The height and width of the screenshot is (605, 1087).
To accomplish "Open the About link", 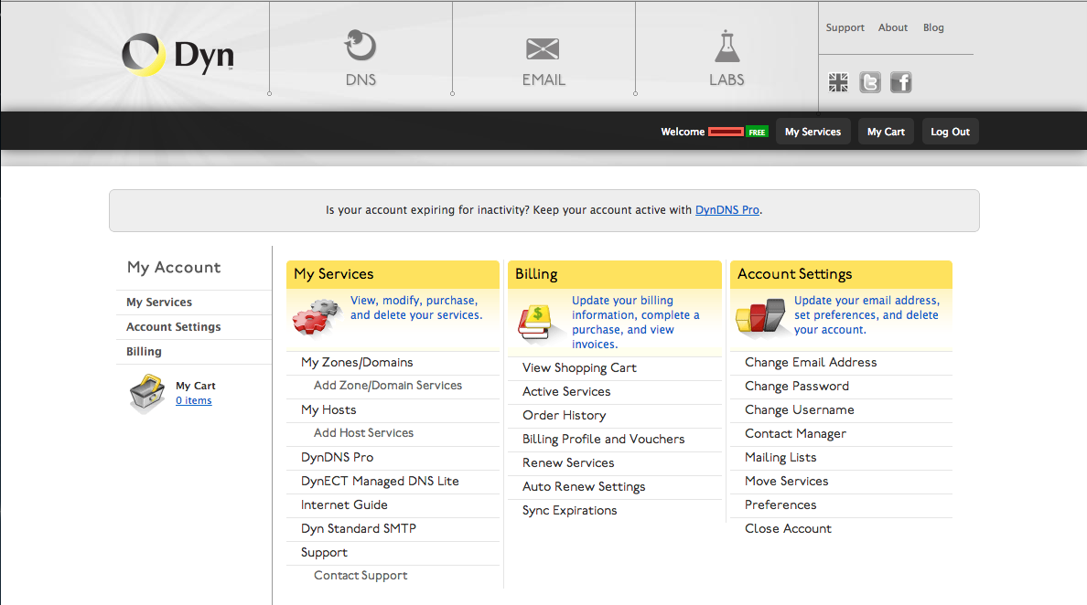I will (892, 27).
